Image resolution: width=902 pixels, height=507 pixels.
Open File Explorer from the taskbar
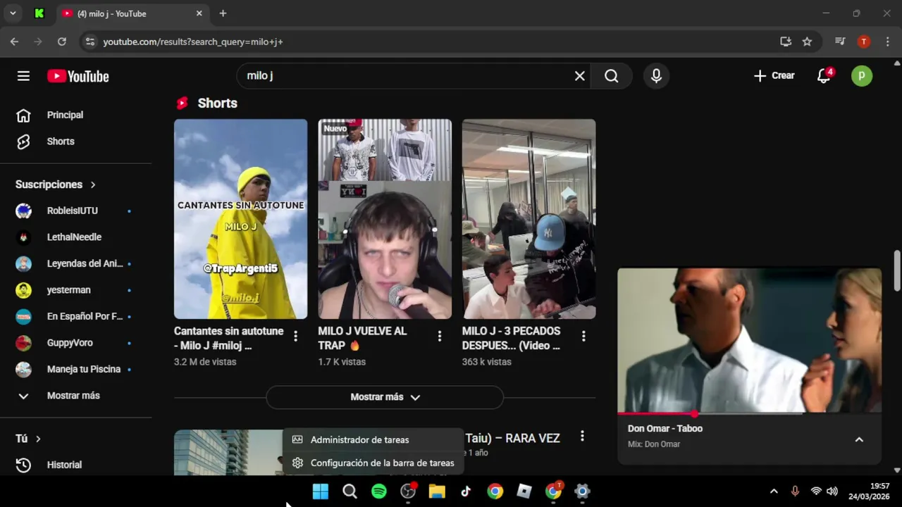pyautogui.click(x=437, y=492)
